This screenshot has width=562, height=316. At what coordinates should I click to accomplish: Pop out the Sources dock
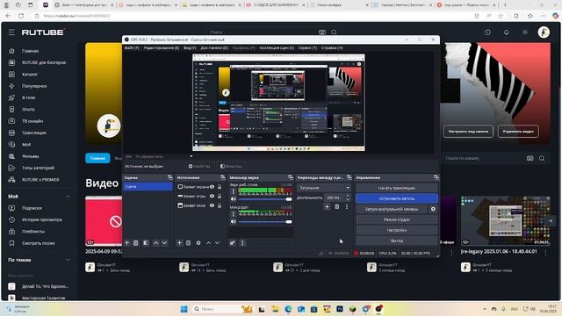click(222, 177)
